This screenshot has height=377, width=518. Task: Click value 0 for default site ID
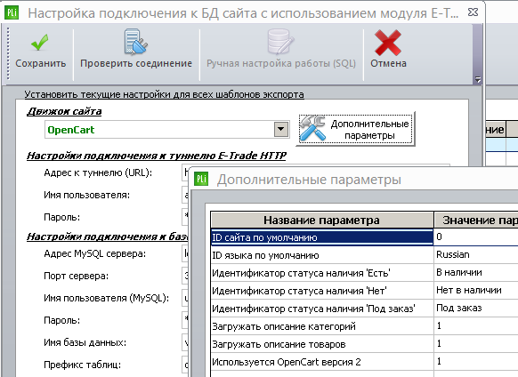(476, 237)
